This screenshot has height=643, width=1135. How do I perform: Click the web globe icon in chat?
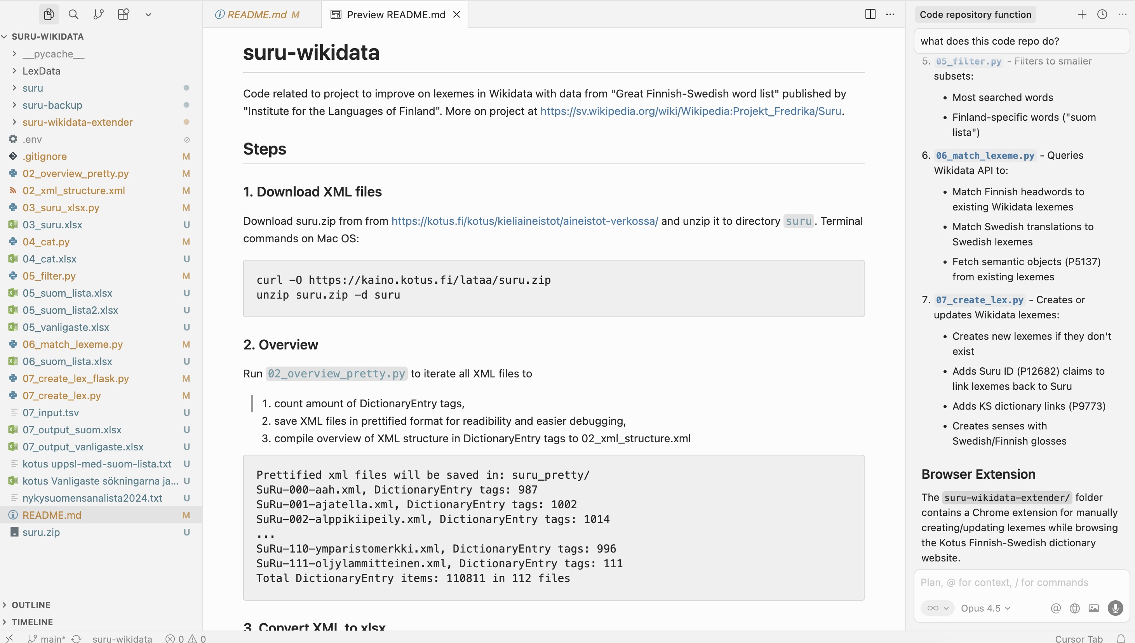[x=1074, y=608]
